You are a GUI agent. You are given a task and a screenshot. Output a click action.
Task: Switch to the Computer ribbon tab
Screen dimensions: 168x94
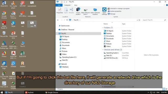tap(67, 5)
